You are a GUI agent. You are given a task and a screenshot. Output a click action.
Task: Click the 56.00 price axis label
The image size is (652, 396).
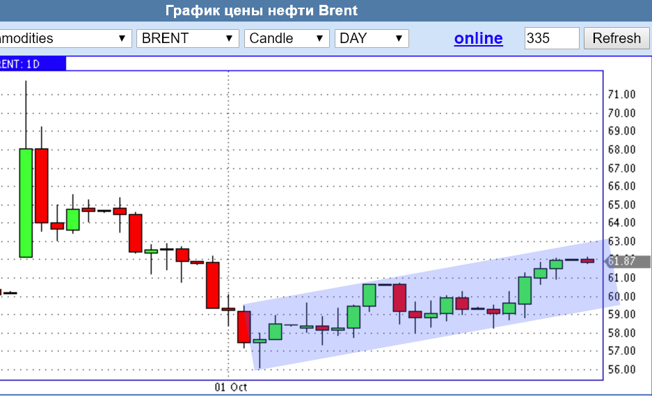pos(621,370)
